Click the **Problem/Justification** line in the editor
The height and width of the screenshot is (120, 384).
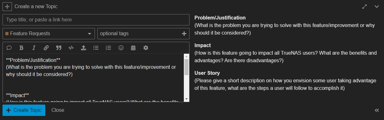point(33,60)
